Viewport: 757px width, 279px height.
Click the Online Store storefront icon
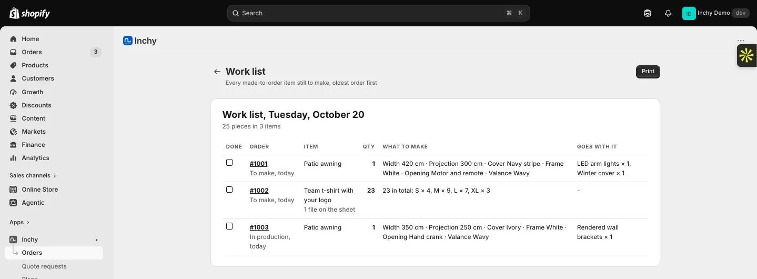click(13, 190)
